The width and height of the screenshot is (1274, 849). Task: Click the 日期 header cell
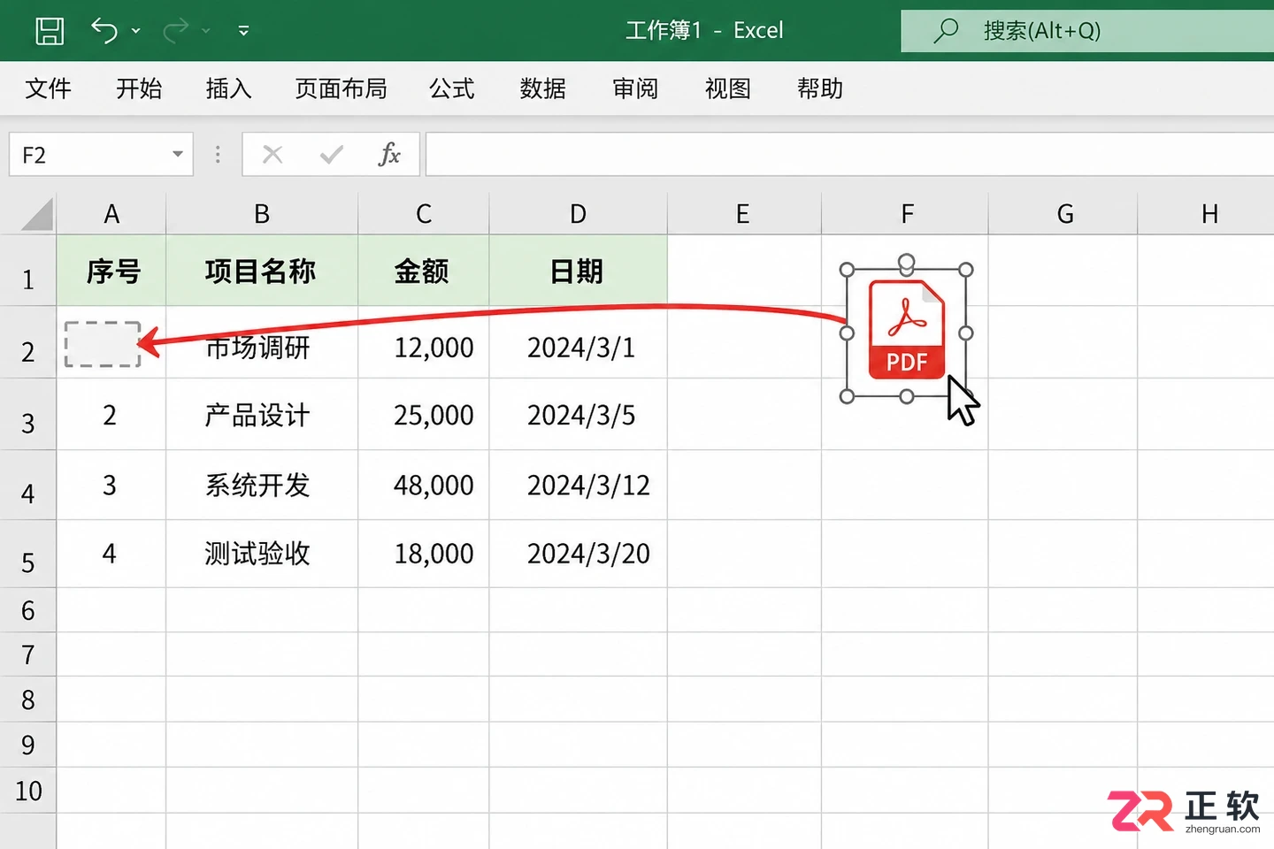pyautogui.click(x=578, y=271)
